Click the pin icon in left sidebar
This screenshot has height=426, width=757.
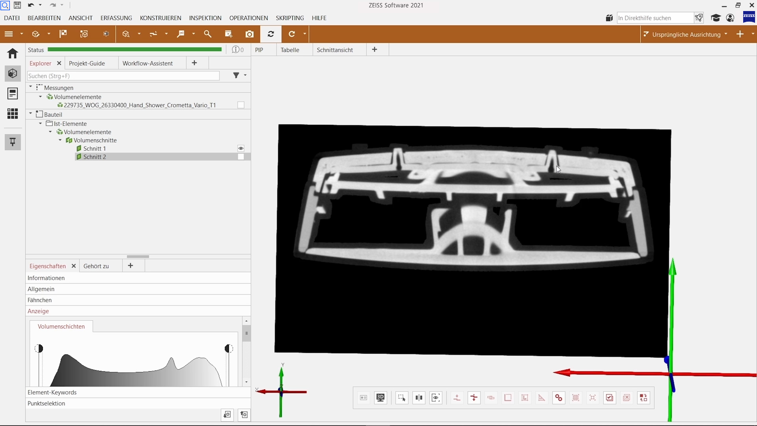click(13, 142)
